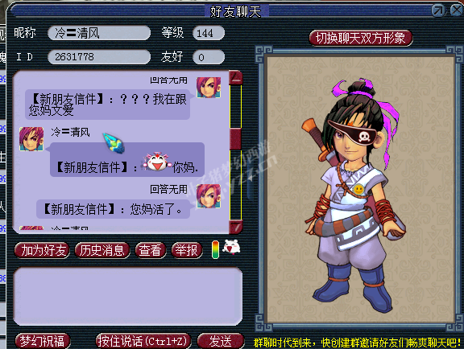The height and width of the screenshot is (349, 464).
Task: Open 历史消息 message history
Action: pos(102,251)
